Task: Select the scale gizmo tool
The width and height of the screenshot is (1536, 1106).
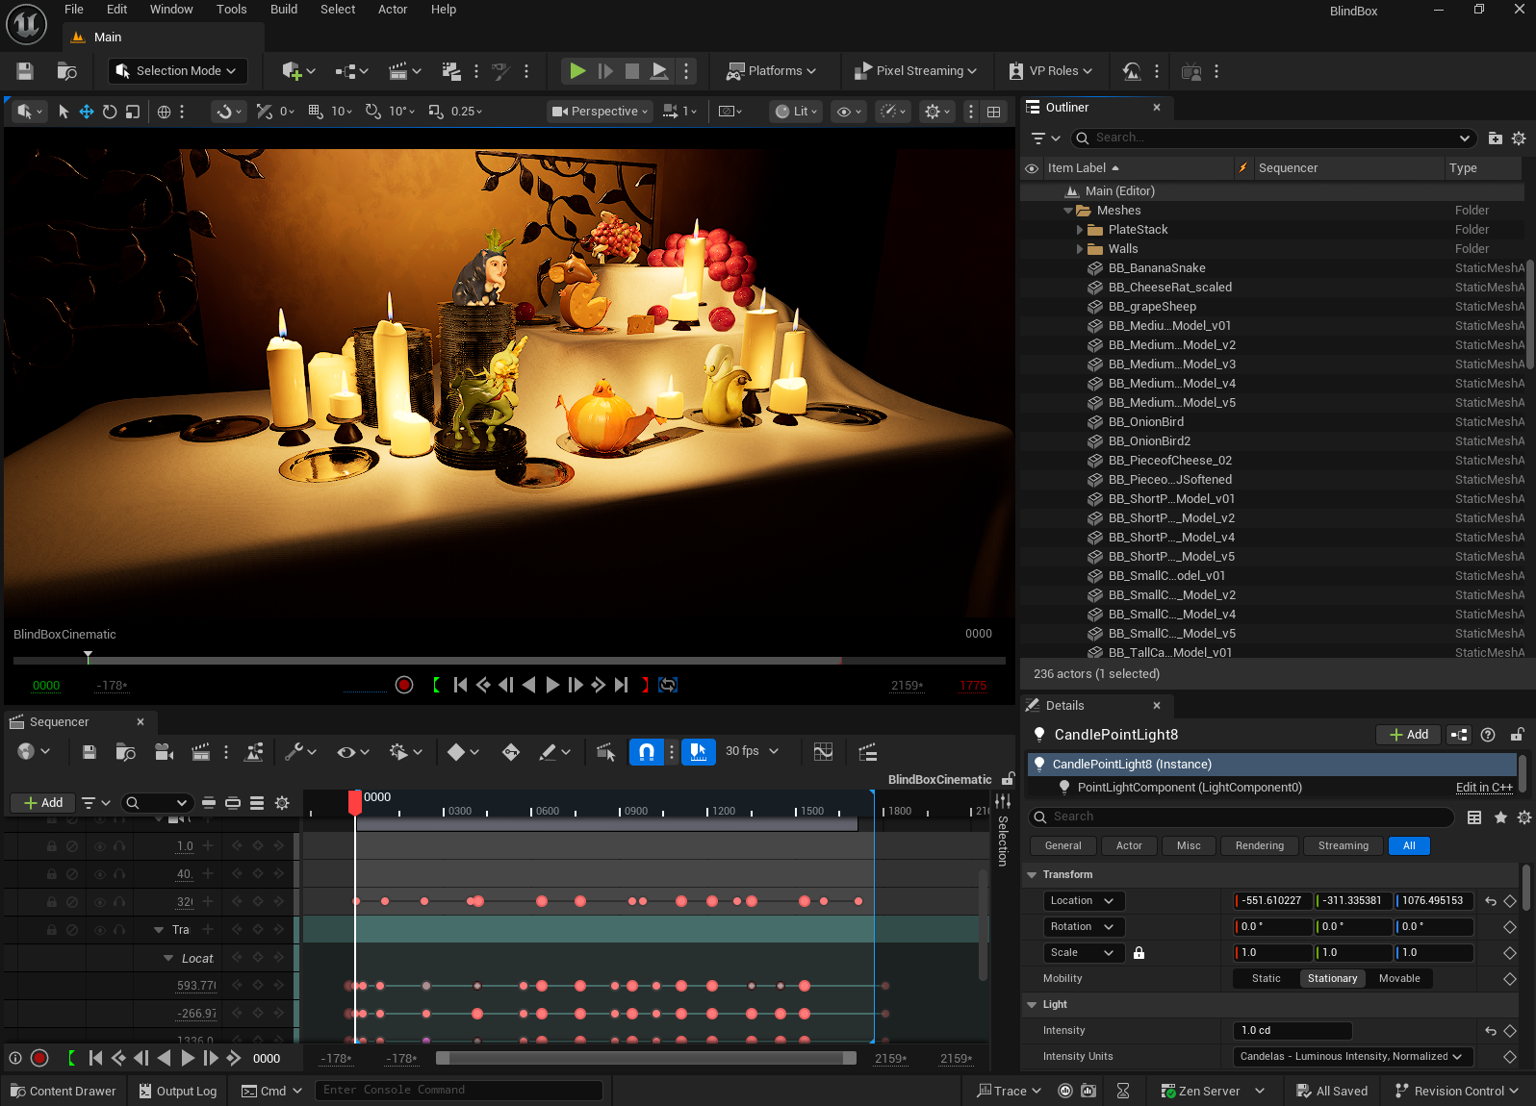Action: click(x=133, y=112)
